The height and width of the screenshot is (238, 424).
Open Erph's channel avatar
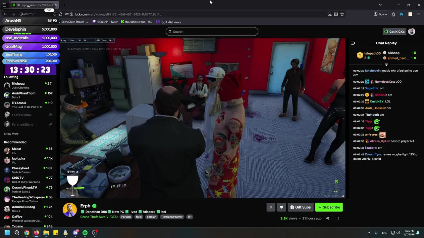70,210
